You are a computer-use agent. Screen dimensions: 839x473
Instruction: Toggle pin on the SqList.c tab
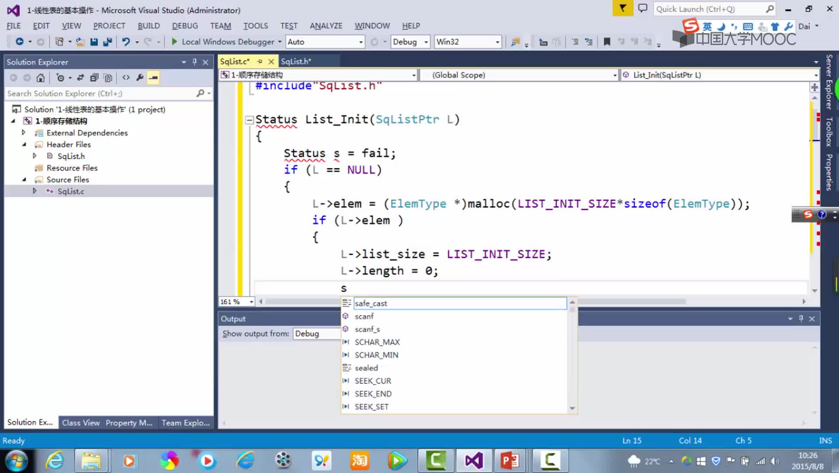(x=260, y=62)
